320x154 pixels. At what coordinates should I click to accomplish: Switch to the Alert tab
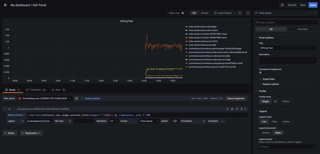(59, 90)
